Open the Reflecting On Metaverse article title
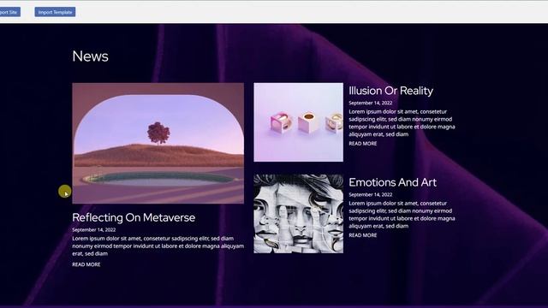The height and width of the screenshot is (308, 548). [134, 217]
